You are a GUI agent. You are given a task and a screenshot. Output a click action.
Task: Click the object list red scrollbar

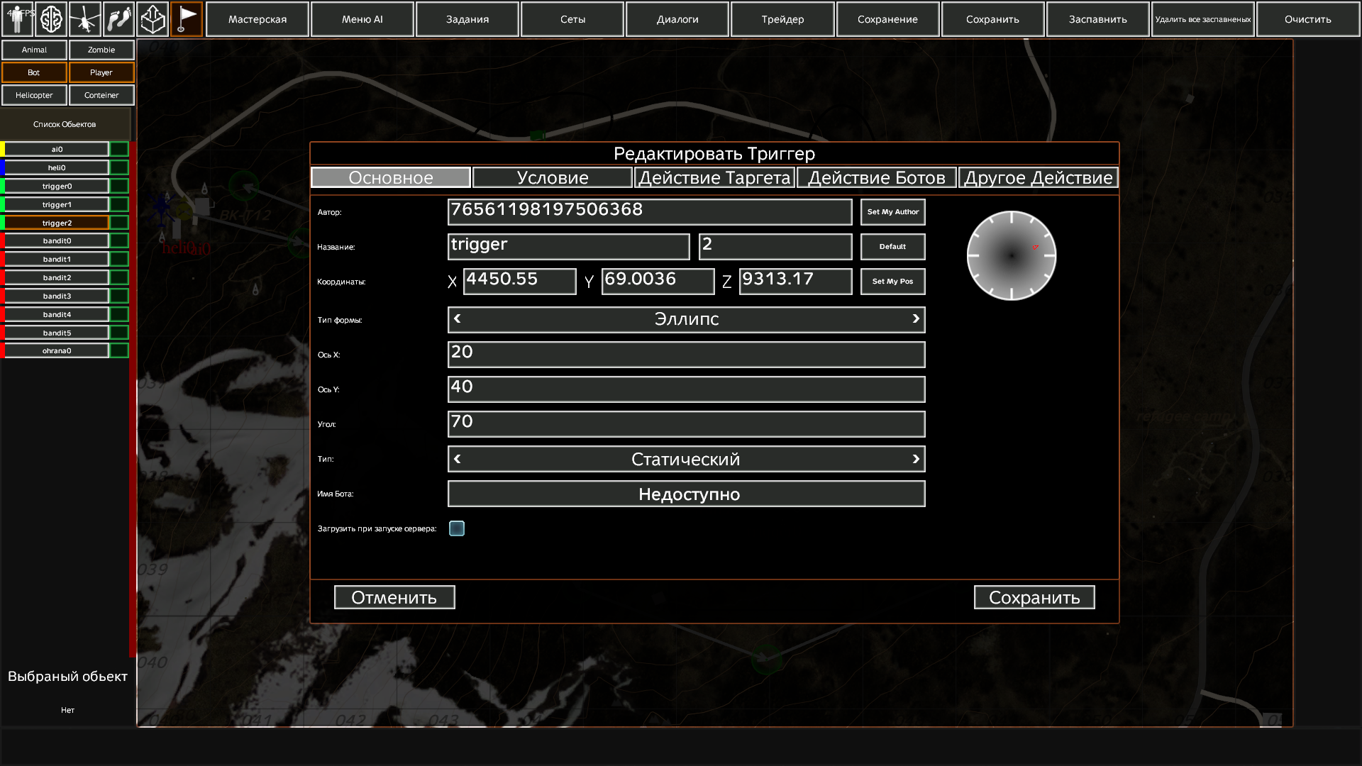[x=133, y=397]
